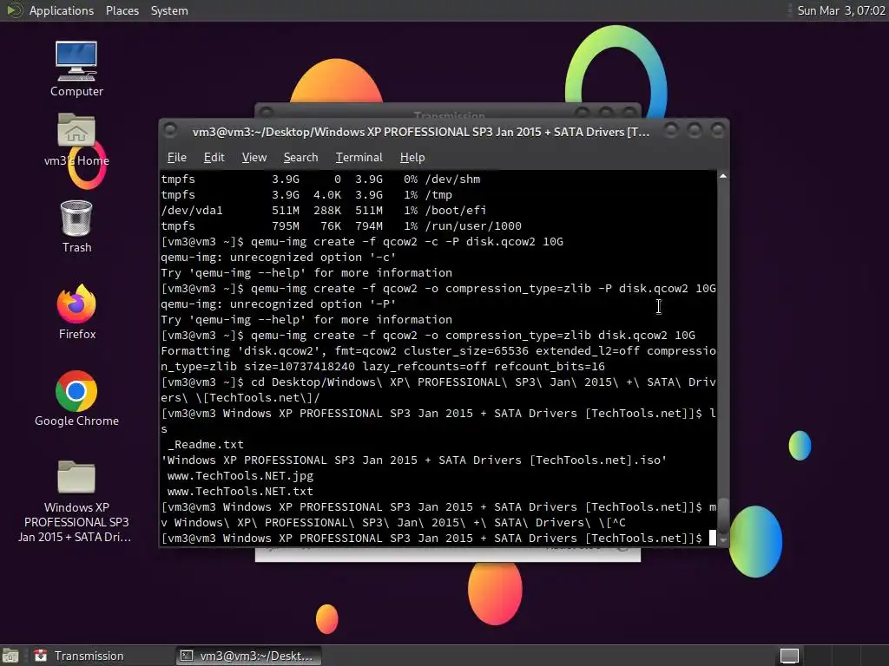Screen dimensions: 889x666
Task: Open the Search menu in terminal
Action: (300, 158)
